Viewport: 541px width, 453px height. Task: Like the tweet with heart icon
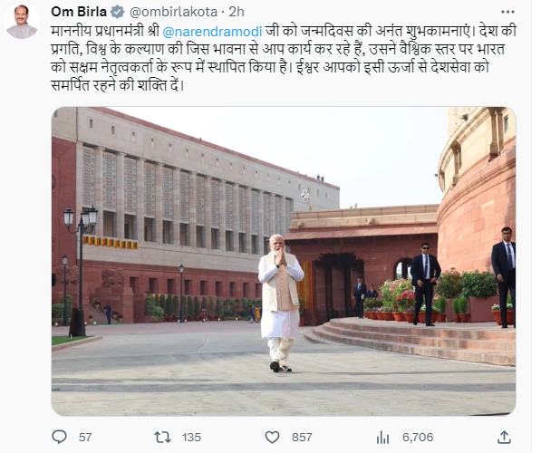pos(272,437)
